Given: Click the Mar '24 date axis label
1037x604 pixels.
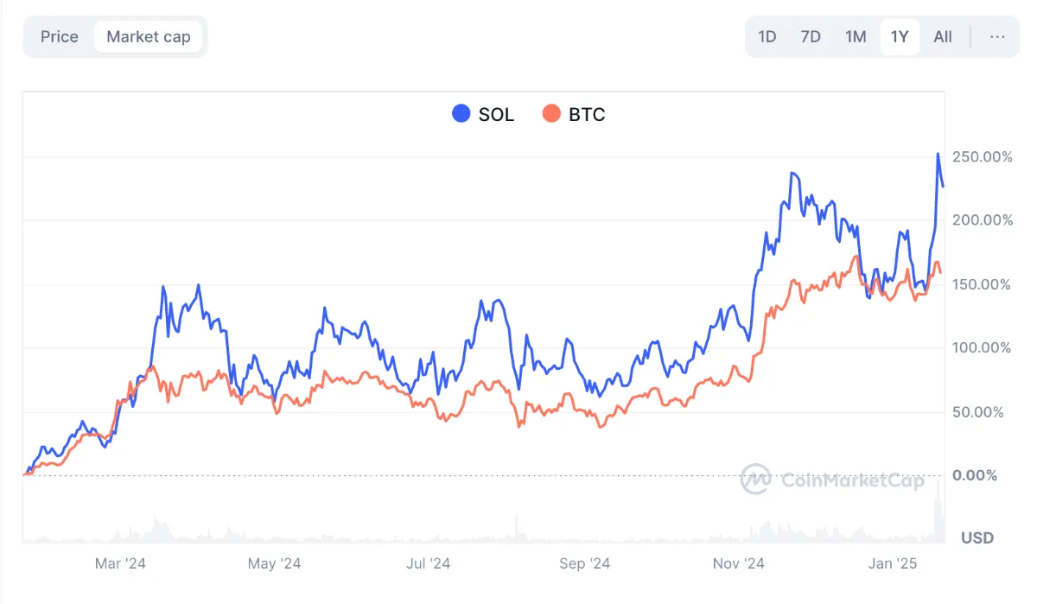Looking at the screenshot, I should click(x=120, y=564).
